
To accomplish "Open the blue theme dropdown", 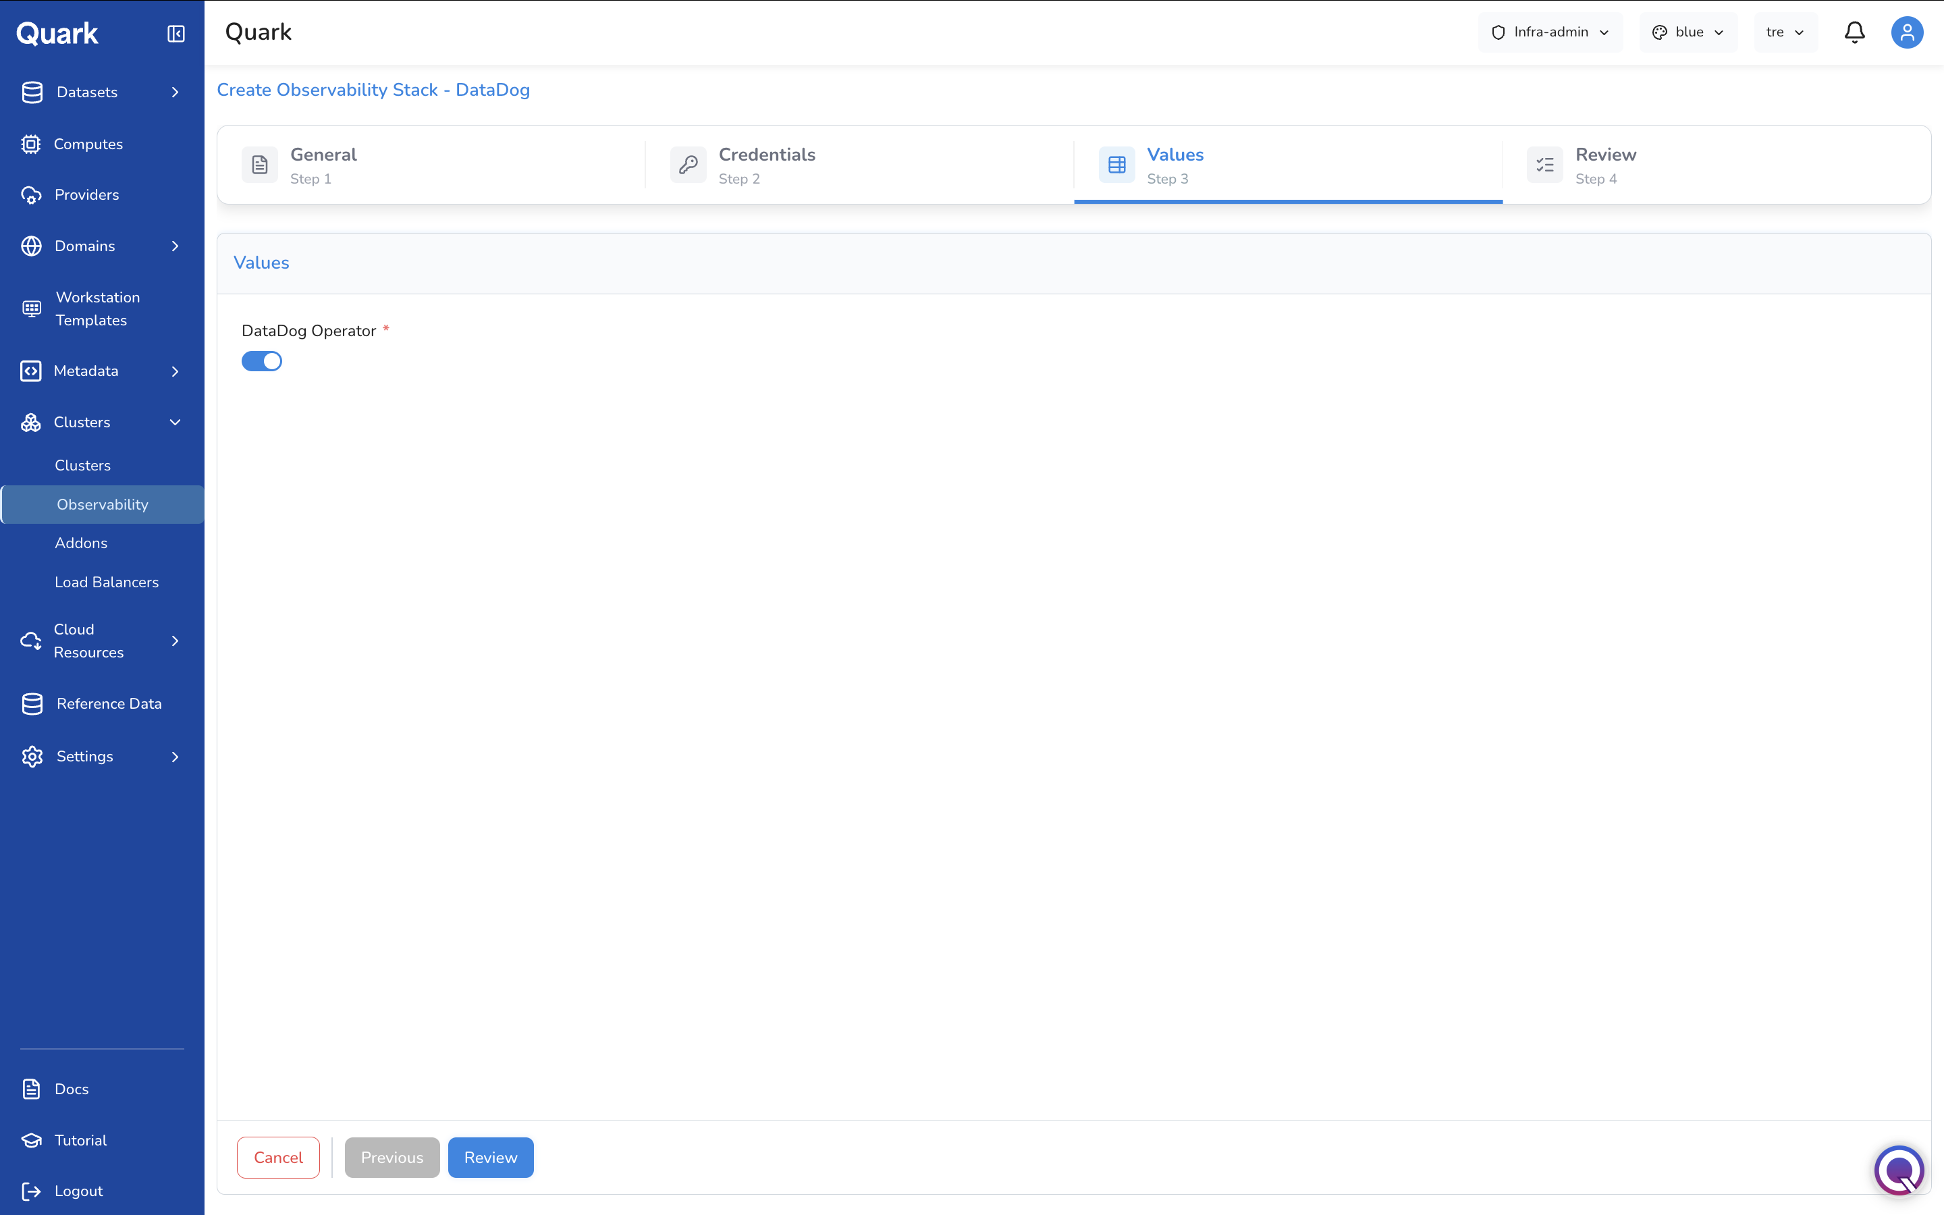I will coord(1687,32).
